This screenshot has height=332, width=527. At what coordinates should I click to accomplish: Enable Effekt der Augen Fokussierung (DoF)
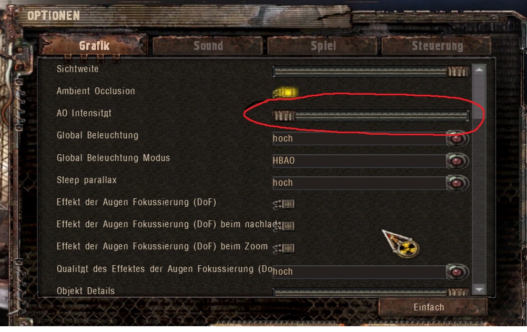click(x=284, y=204)
